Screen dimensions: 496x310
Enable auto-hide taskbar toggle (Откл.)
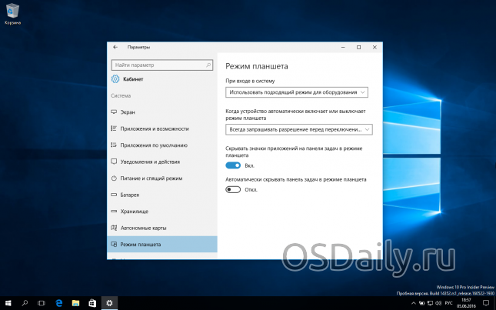(234, 189)
